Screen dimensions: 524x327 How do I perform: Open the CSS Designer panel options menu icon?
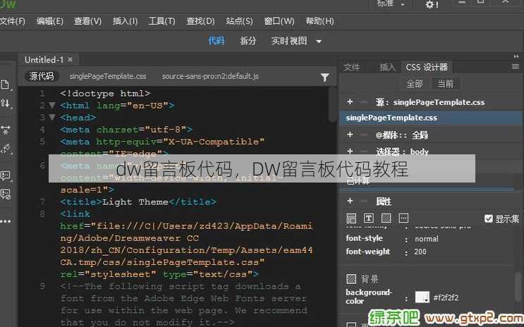point(516,67)
